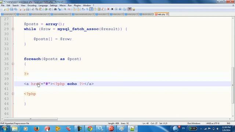Open Windows Explorer from the taskbar
Screen dimensions: 235x132
(15, 129)
